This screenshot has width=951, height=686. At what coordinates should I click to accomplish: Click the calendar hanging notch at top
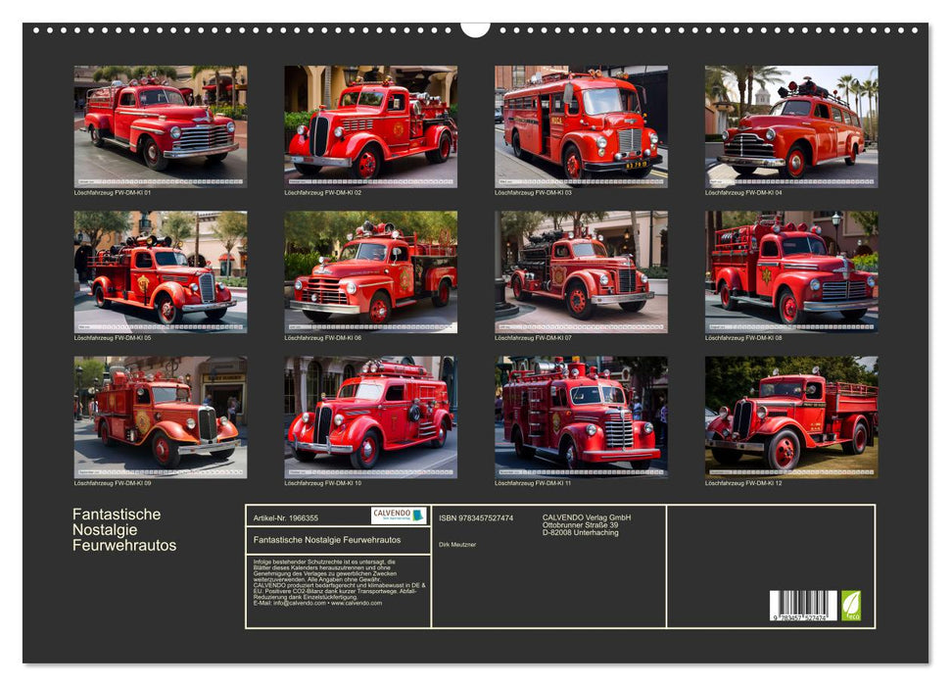pos(475,28)
